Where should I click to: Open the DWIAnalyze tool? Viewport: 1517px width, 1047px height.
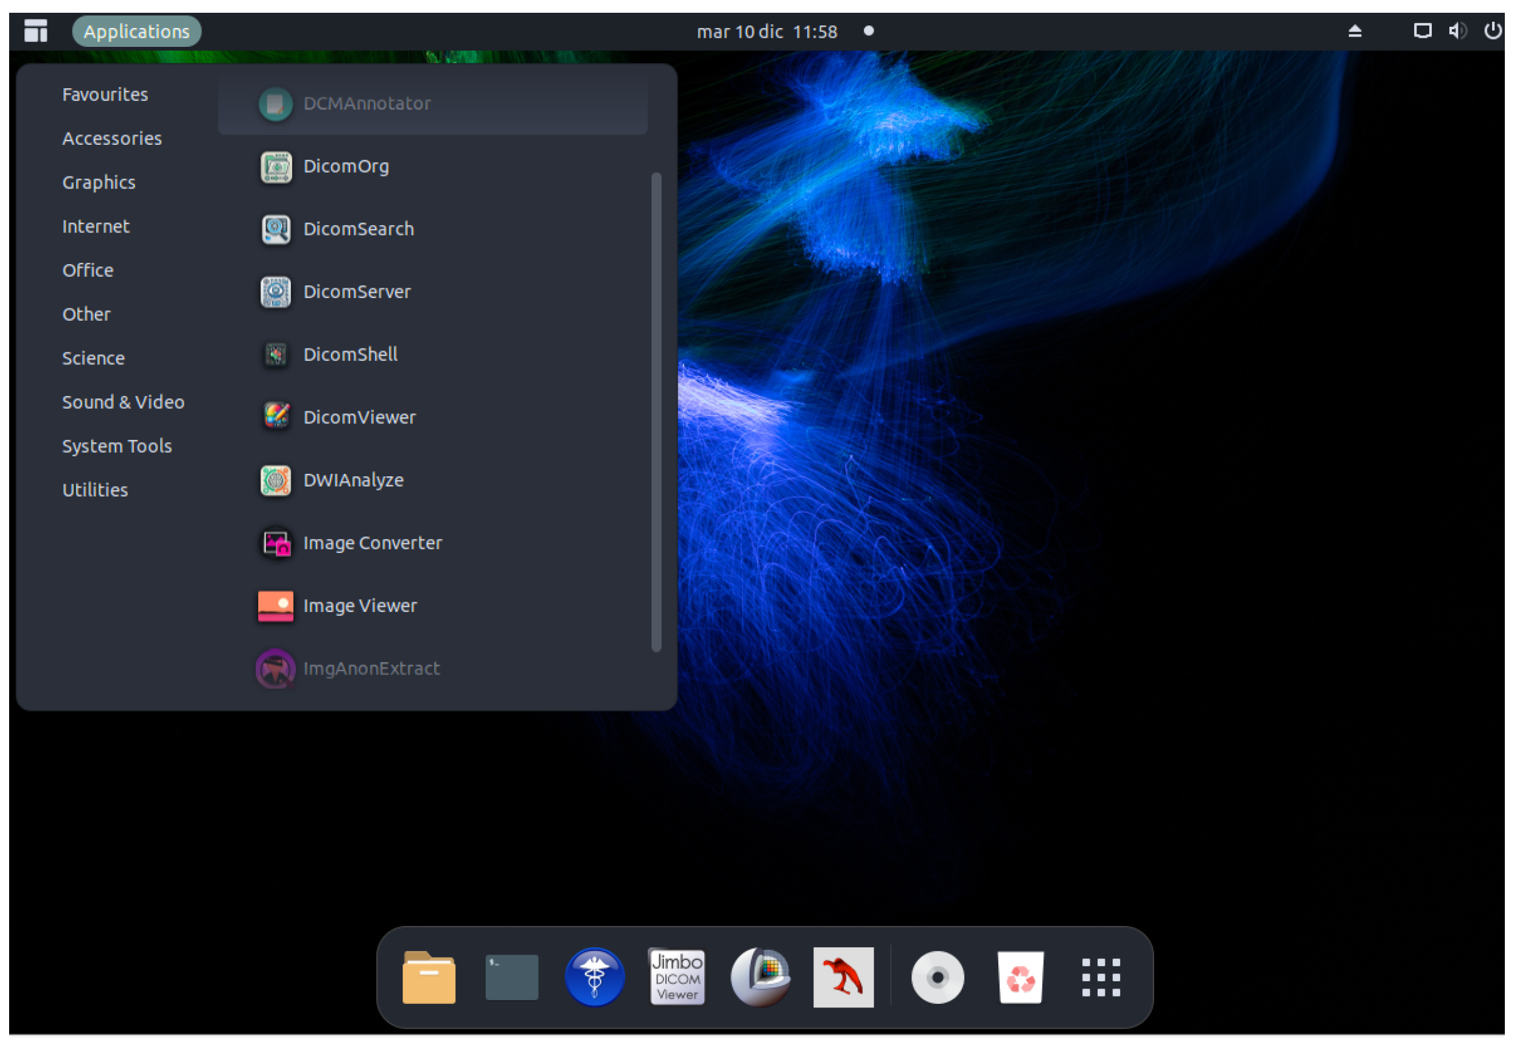(x=352, y=480)
